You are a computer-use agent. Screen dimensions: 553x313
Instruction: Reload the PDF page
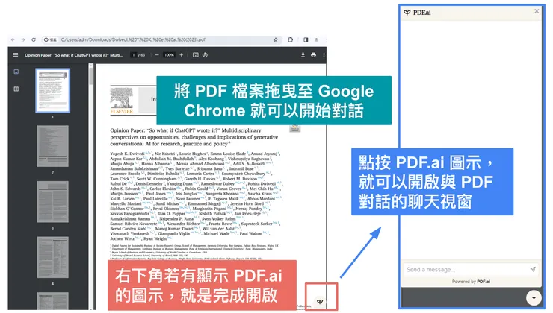[34, 39]
